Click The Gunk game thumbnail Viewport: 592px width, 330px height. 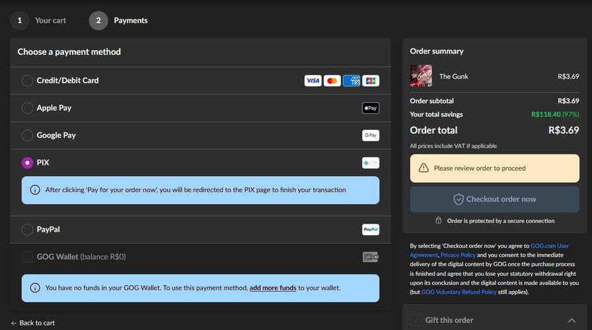421,76
